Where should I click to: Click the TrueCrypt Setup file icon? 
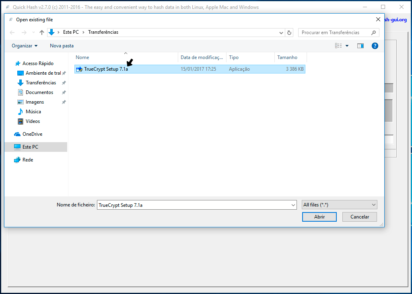[79, 69]
